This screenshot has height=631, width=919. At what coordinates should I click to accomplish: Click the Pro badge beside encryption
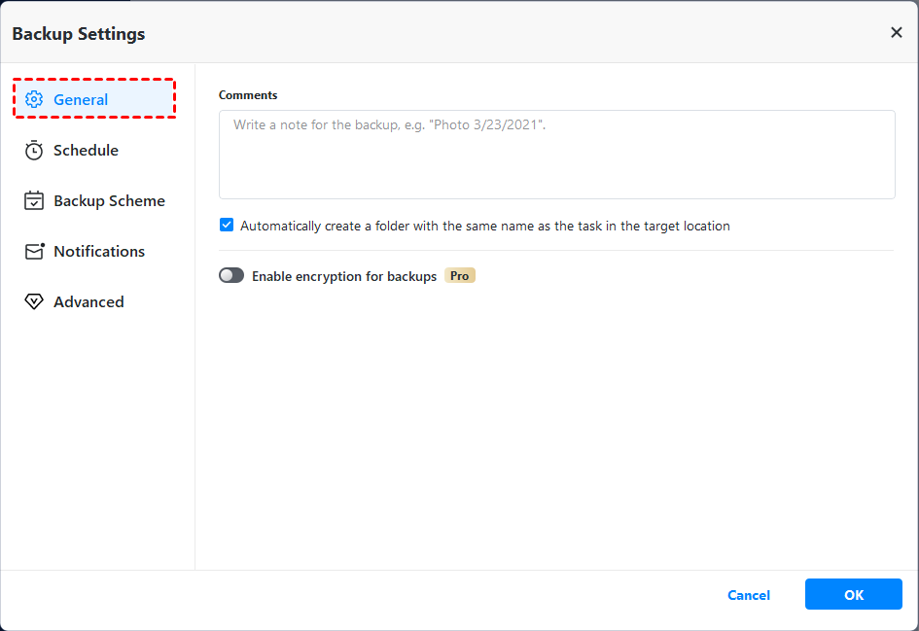pyautogui.click(x=460, y=276)
